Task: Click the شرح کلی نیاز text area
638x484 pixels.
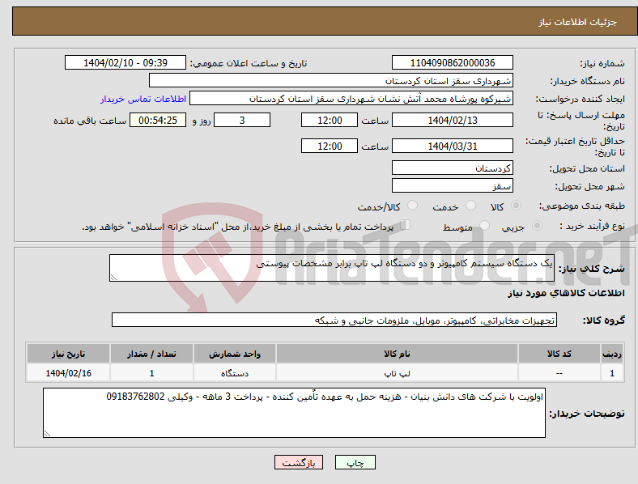Action: [x=332, y=268]
